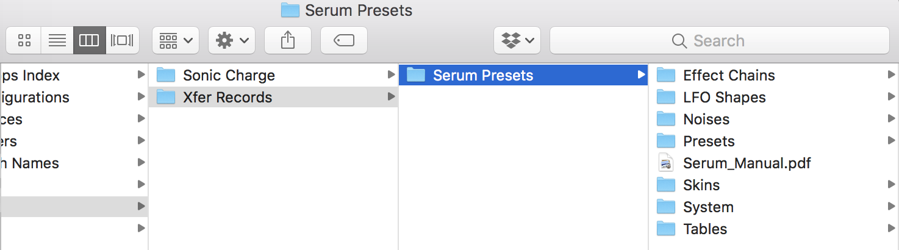
Task: Select the Sonic Charge folder
Action: (229, 76)
